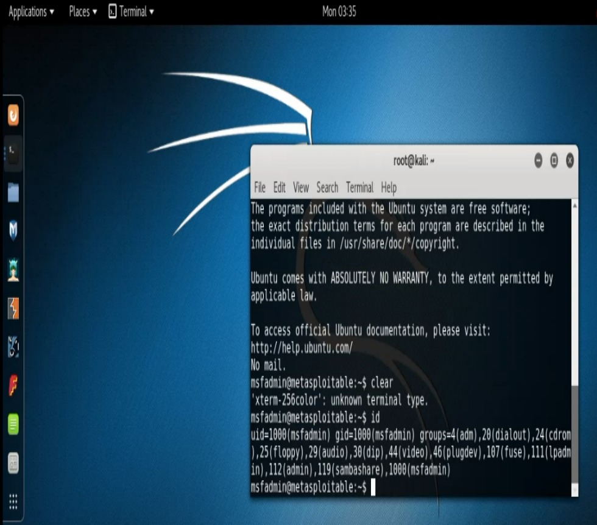Open the Edit menu in terminal
This screenshot has width=597, height=525.
(279, 188)
